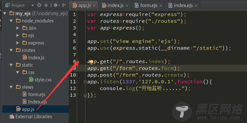Select the .bin folder icon
247x123 pixels.
point(25,28)
